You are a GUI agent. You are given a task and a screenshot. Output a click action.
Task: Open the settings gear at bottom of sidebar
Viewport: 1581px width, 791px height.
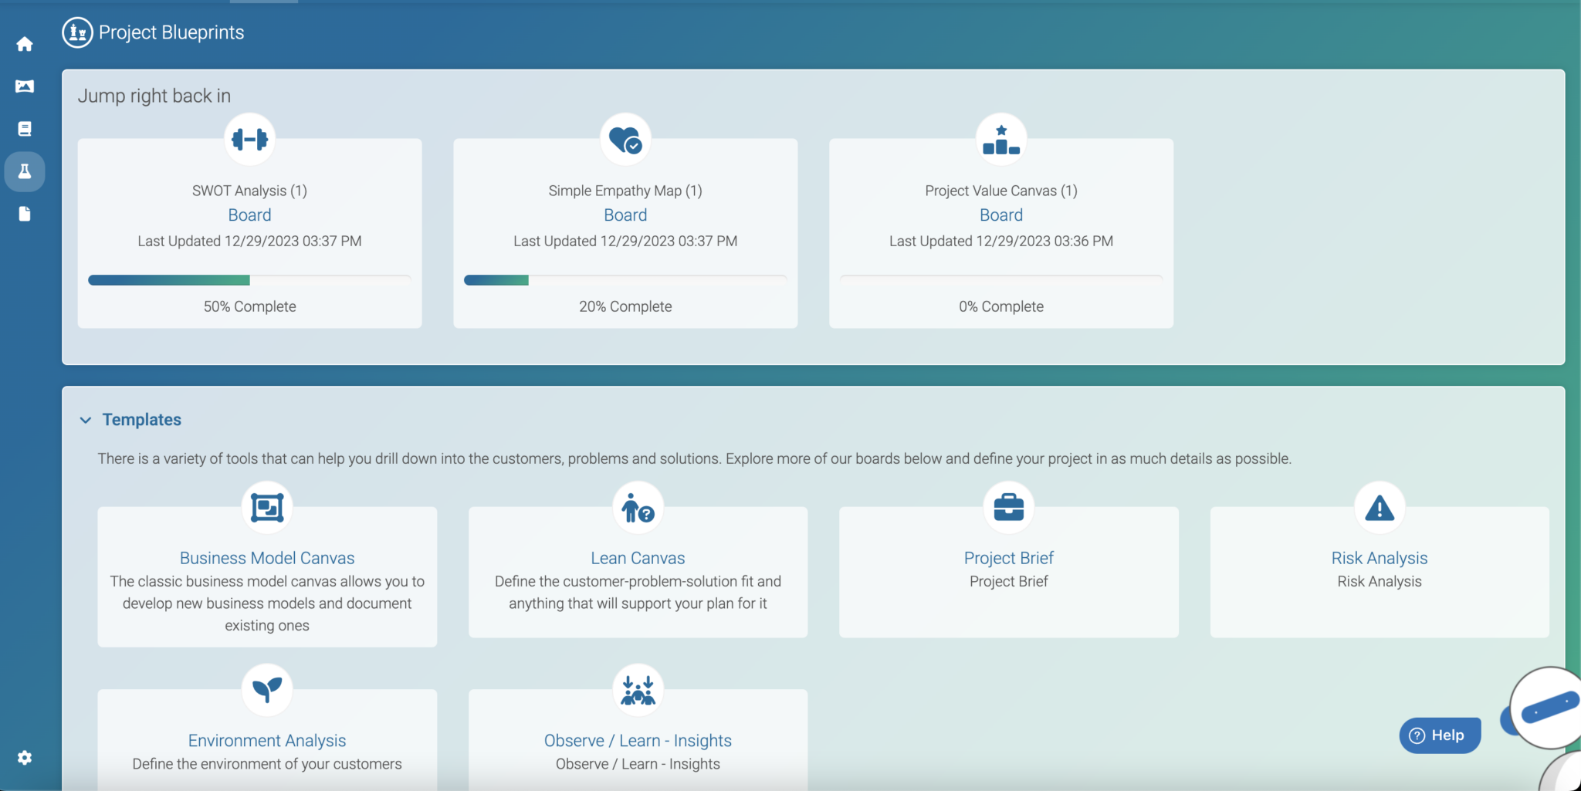tap(25, 757)
